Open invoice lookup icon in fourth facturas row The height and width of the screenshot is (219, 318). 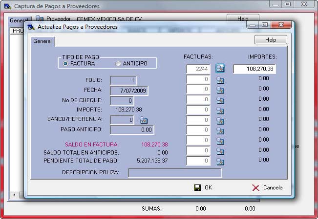tap(220, 100)
